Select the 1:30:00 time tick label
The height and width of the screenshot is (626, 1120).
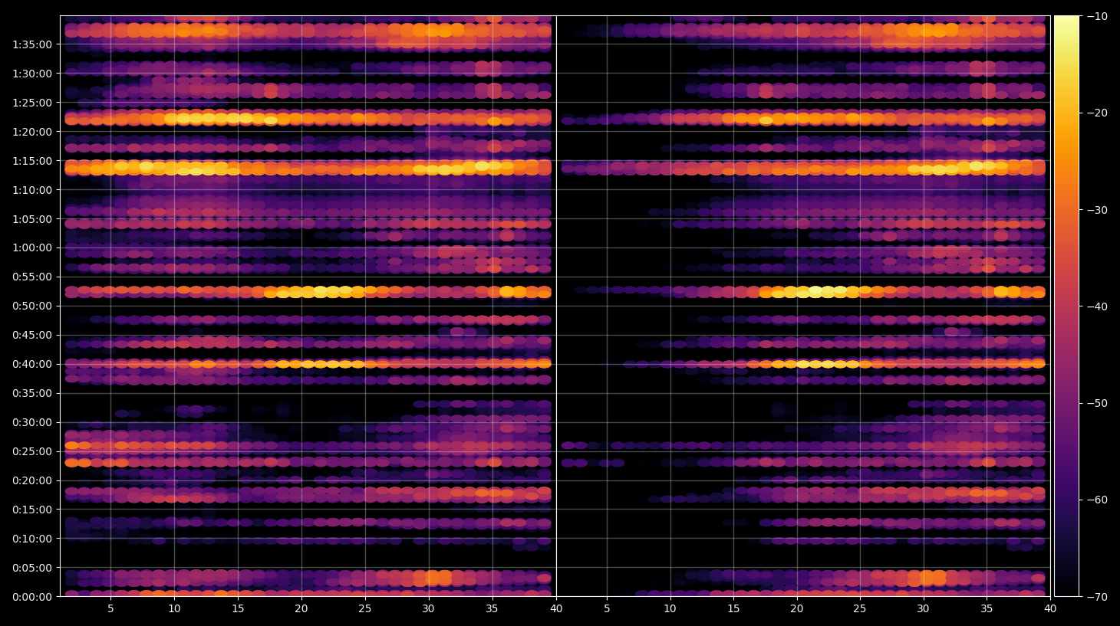click(x=32, y=74)
